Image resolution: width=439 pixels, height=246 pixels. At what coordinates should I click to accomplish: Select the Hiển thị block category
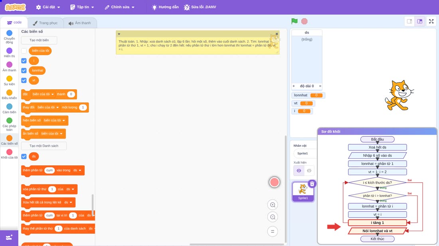click(x=9, y=53)
